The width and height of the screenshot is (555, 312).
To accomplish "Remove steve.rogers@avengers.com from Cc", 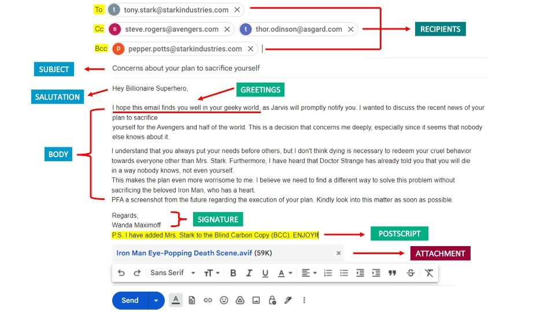I will point(227,29).
